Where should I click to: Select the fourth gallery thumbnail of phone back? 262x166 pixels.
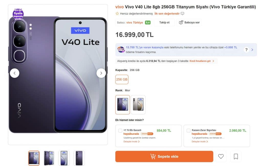click(x=79, y=158)
